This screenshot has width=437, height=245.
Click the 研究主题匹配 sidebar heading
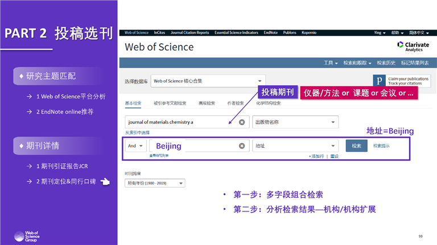click(59, 76)
